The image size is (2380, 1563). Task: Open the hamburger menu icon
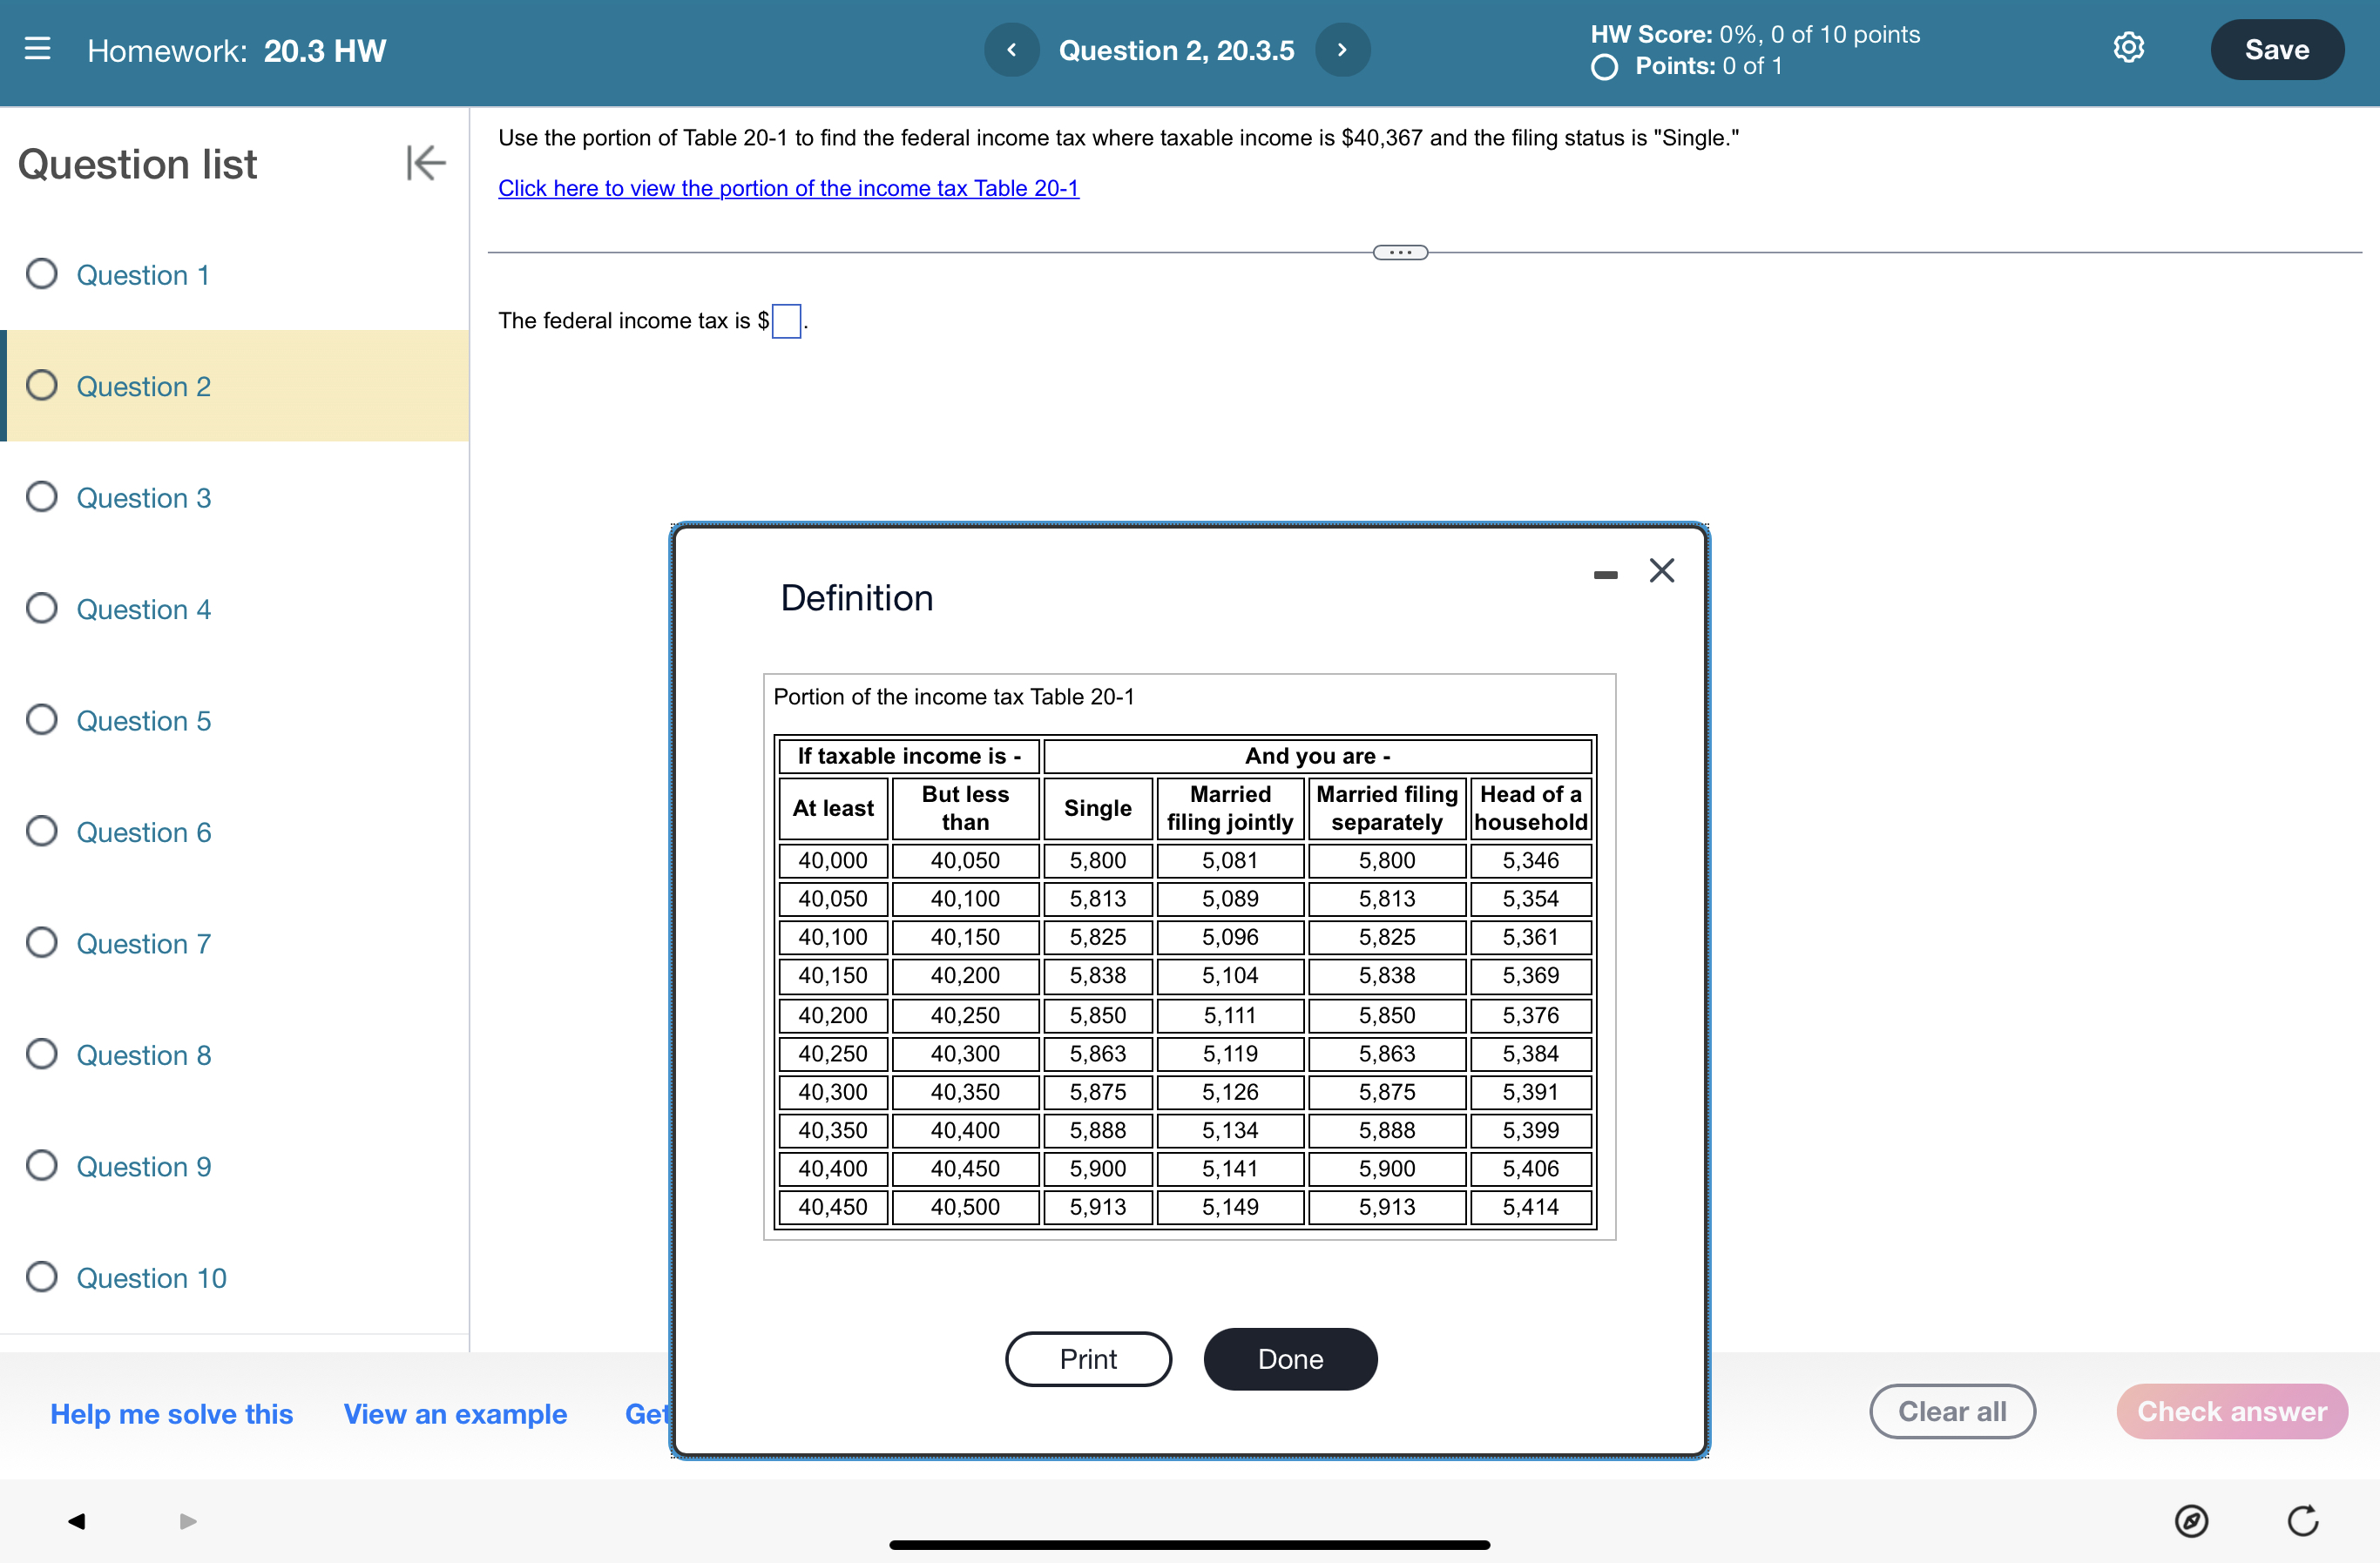pos(37,49)
